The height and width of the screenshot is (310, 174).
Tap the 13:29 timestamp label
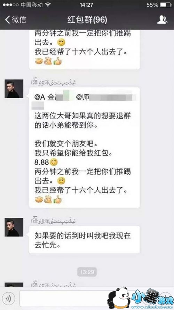[87, 272]
